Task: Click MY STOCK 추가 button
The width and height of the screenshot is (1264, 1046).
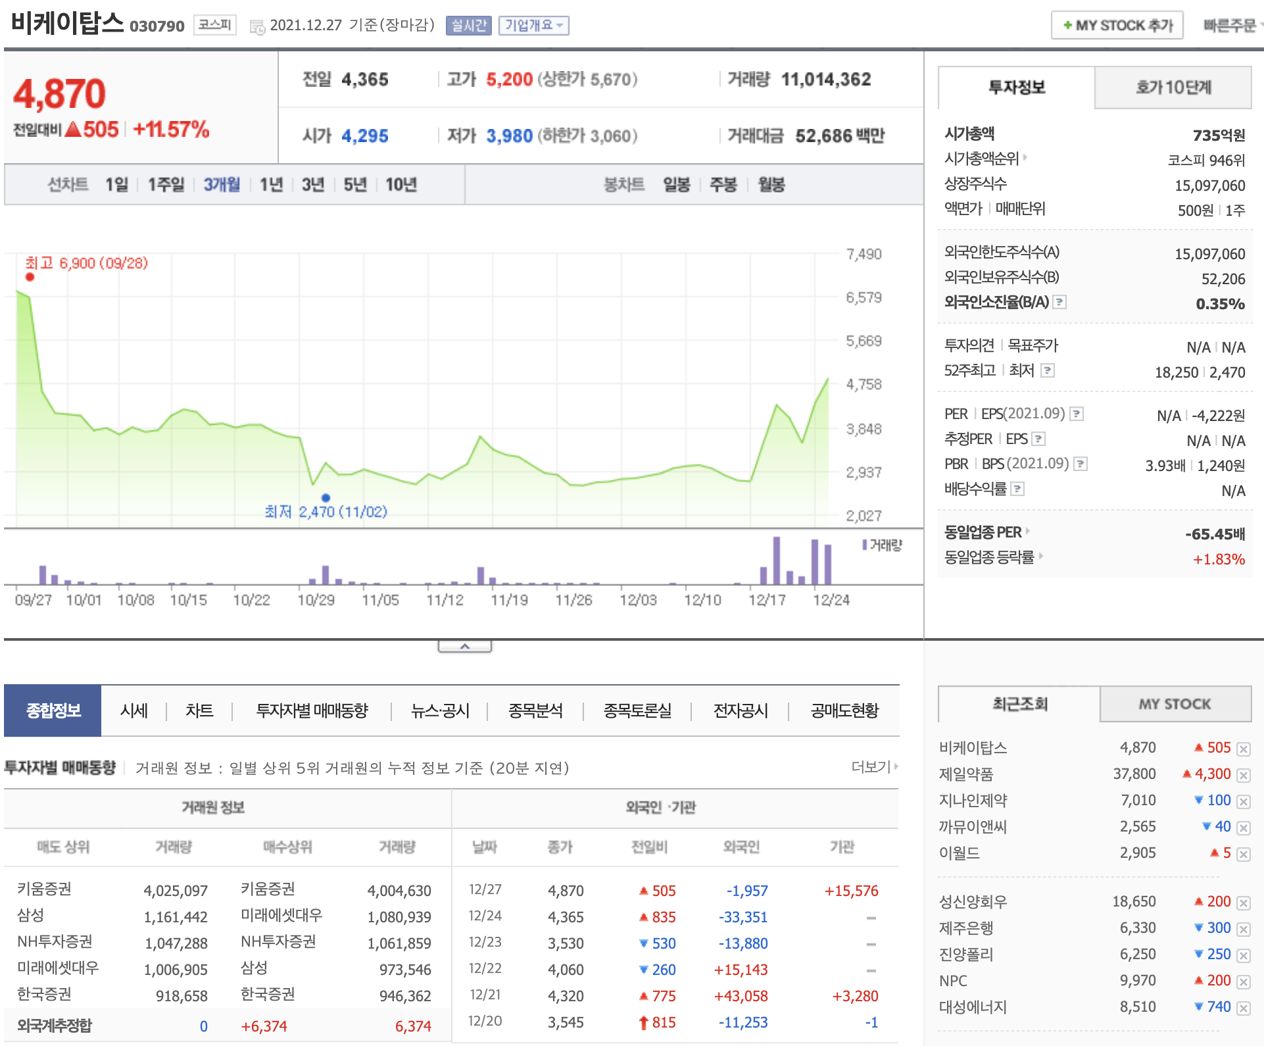Action: tap(1117, 26)
